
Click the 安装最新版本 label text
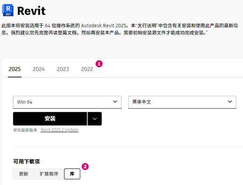point(25,130)
